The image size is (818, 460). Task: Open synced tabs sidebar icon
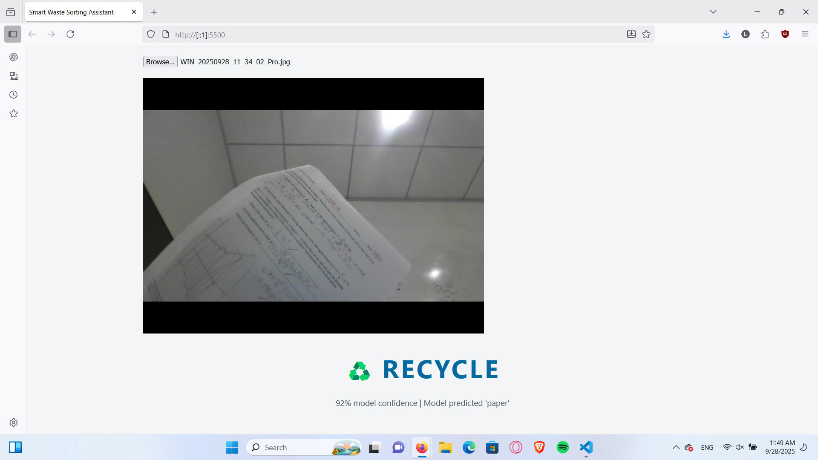tap(14, 76)
